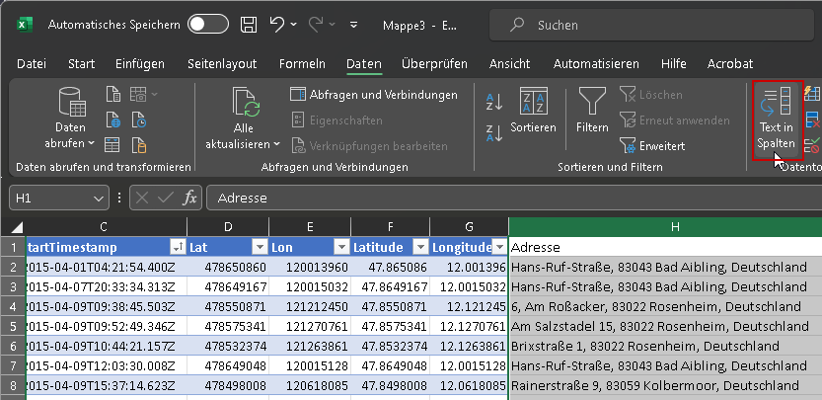Sort descending with the Z-A icon

tap(495, 131)
